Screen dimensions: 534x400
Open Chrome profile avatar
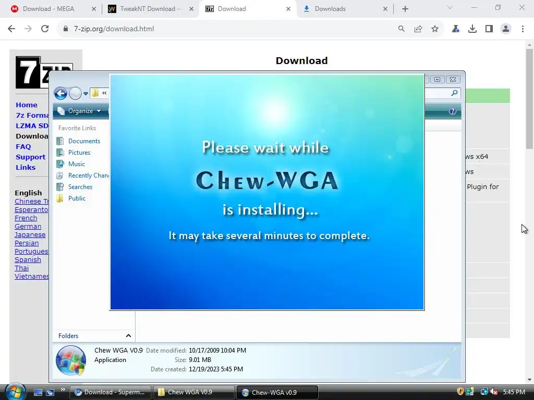[x=506, y=29]
